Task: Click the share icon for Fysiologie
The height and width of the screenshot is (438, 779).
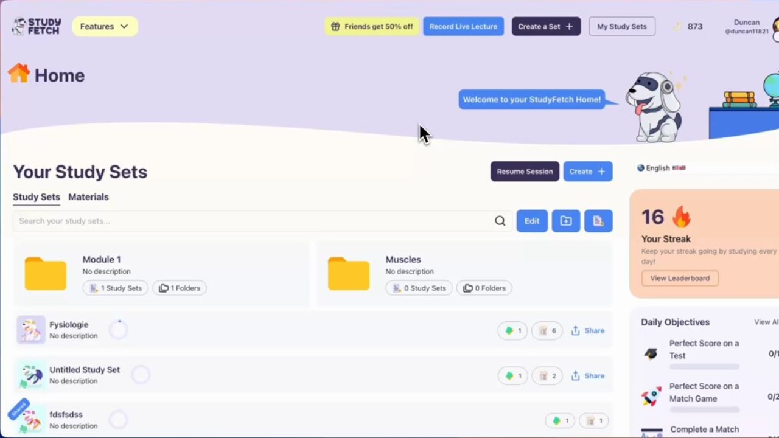Action: (575, 331)
